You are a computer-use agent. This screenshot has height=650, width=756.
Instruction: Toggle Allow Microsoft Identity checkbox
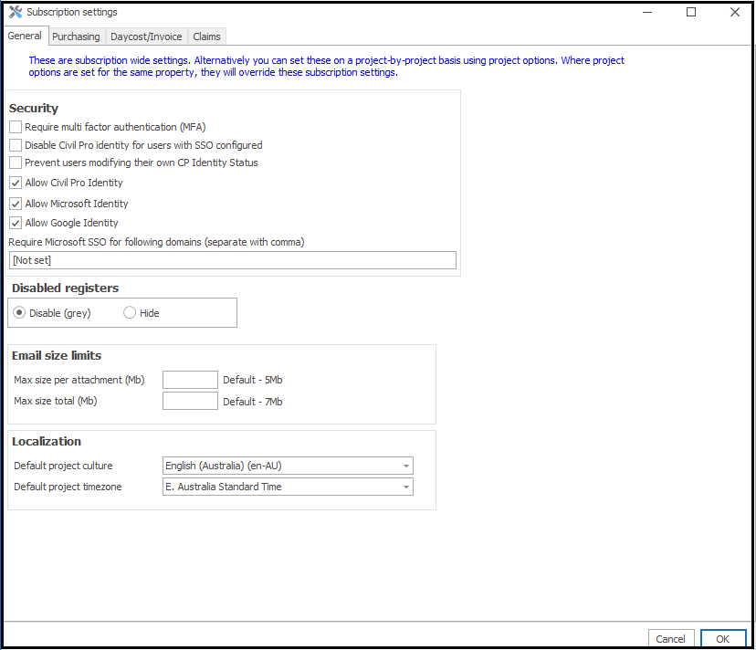point(16,204)
